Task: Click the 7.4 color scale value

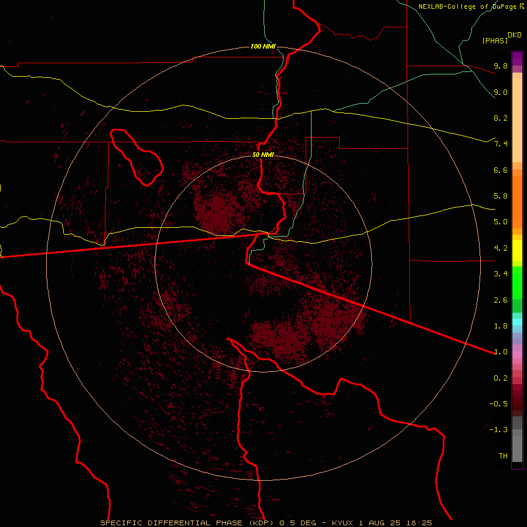Action: tap(501, 144)
